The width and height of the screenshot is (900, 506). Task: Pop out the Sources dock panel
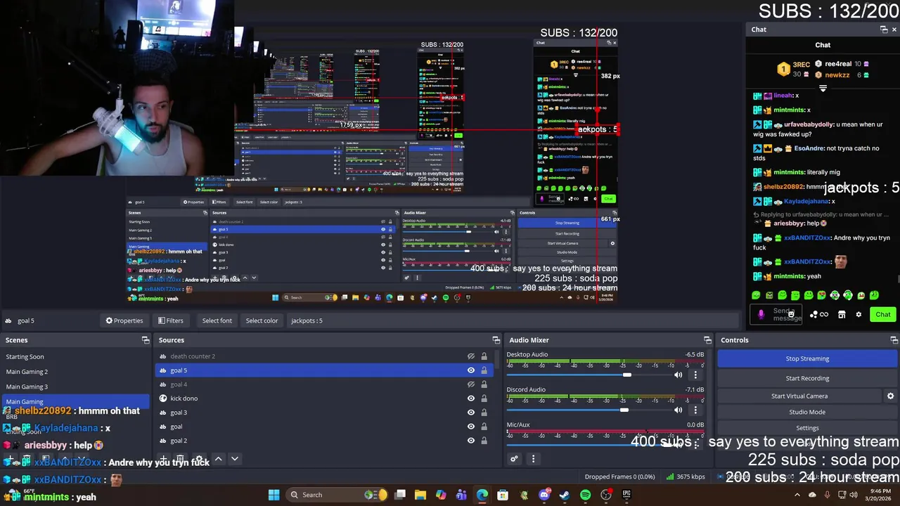coord(496,340)
